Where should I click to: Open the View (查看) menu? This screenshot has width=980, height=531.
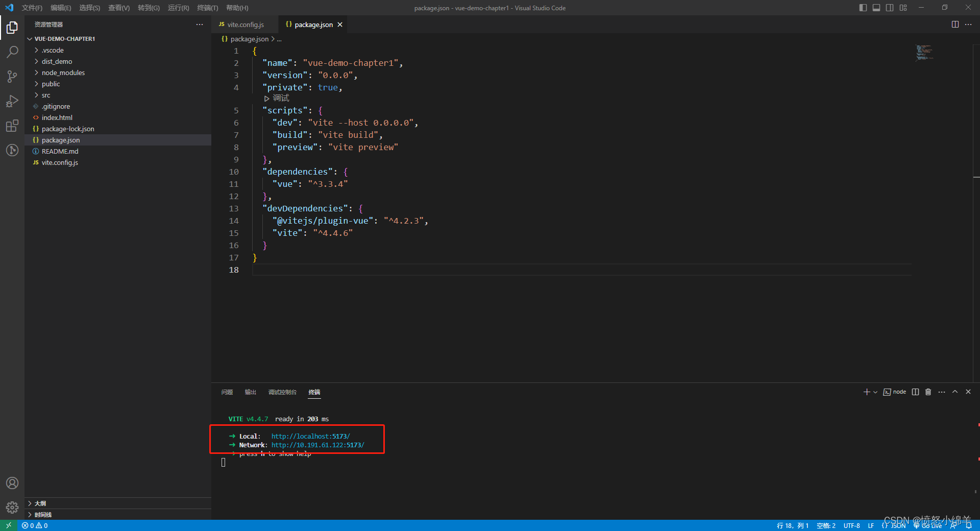[119, 8]
